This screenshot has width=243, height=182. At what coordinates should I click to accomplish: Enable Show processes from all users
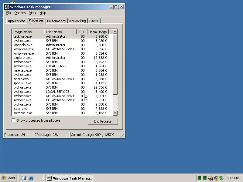click(x=14, y=120)
